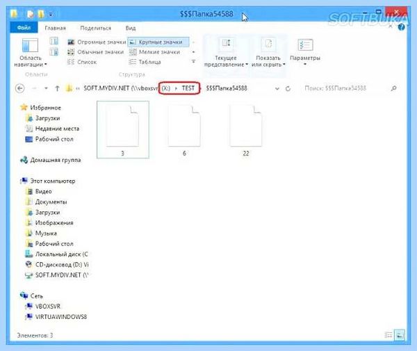Click the Домашняя группа icon
This screenshot has width=417, height=351.
click(24, 160)
